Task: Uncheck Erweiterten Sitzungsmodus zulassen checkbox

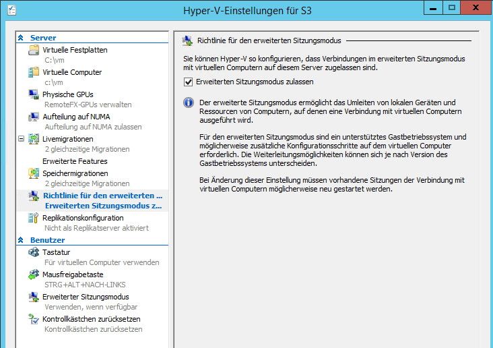Action: 188,82
